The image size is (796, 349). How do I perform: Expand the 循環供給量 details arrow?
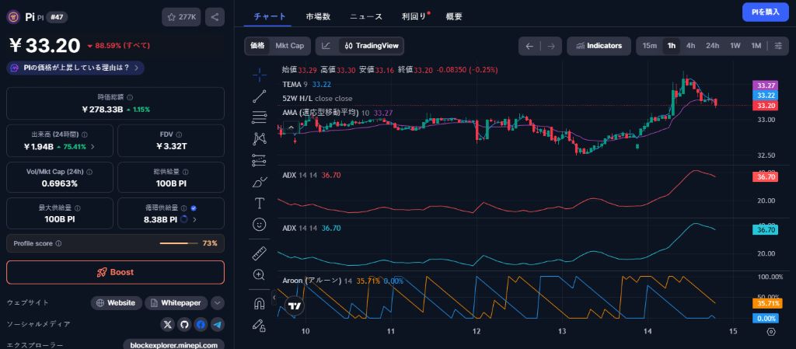[x=195, y=220]
